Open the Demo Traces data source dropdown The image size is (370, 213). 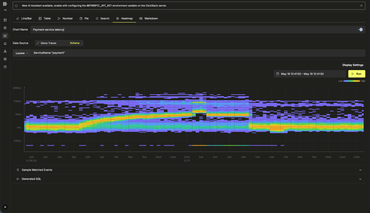pyautogui.click(x=59, y=43)
